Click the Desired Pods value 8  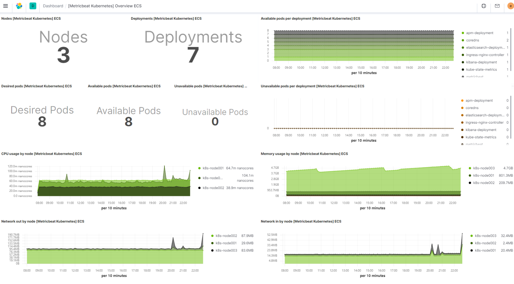(x=42, y=122)
